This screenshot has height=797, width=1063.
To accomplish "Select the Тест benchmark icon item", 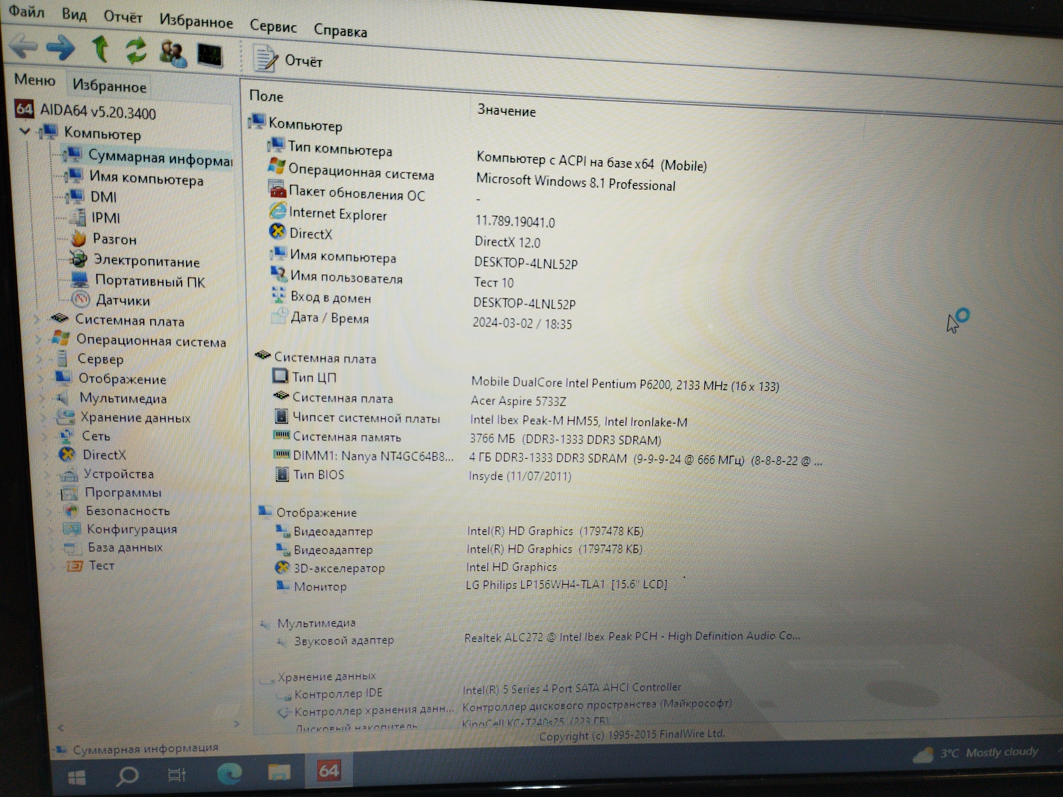I will [90, 566].
